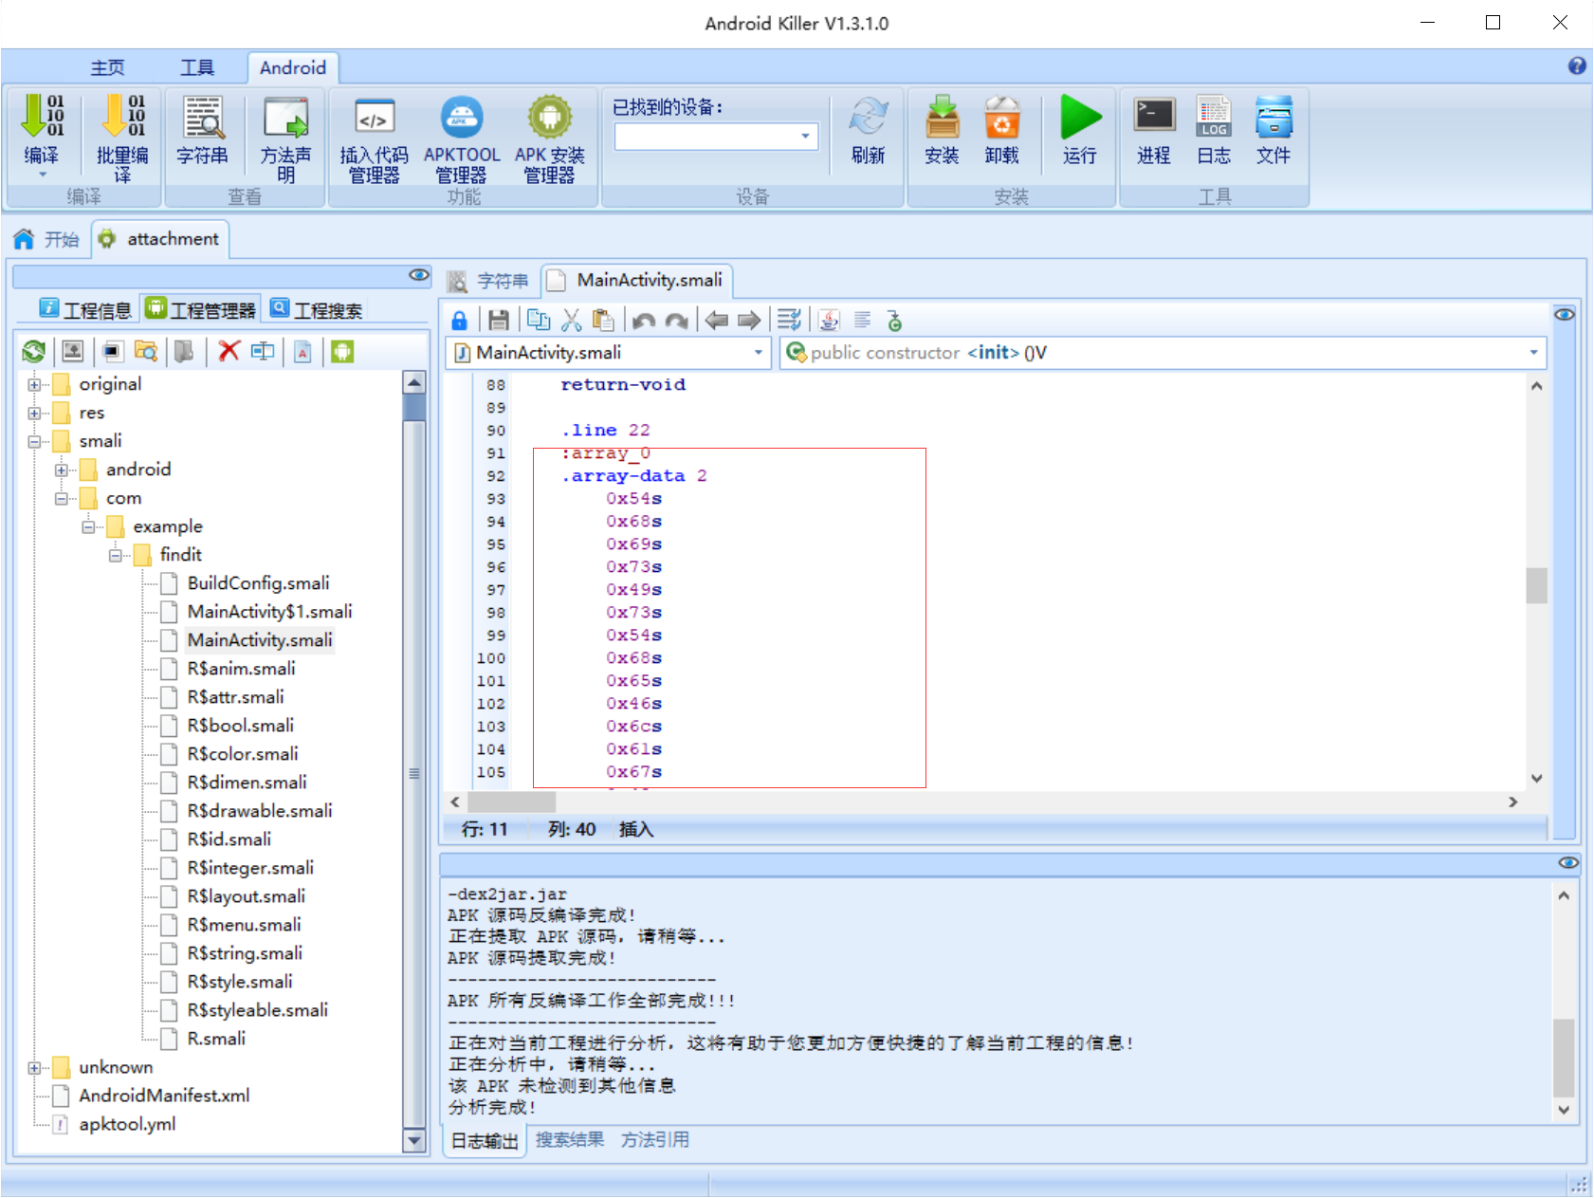1594x1198 pixels.
Task: Click the Java view icon in editor toolbar
Action: [x=830, y=321]
